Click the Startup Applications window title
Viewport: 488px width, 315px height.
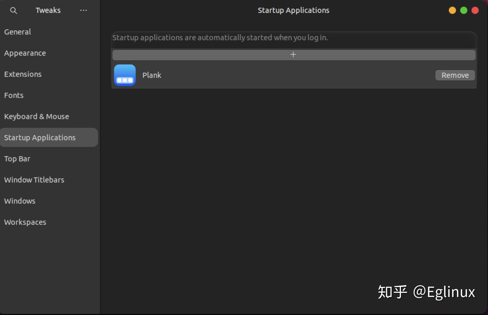click(293, 10)
